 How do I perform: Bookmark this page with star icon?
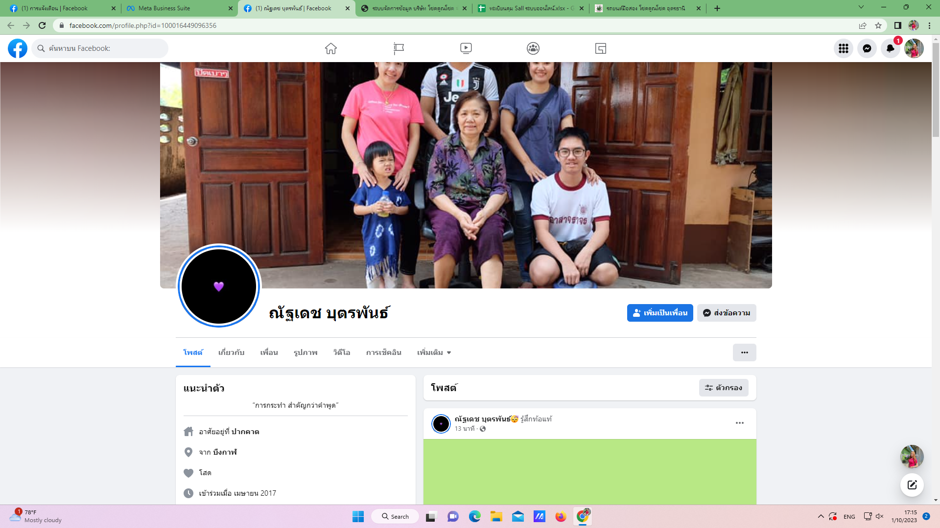[x=878, y=25]
